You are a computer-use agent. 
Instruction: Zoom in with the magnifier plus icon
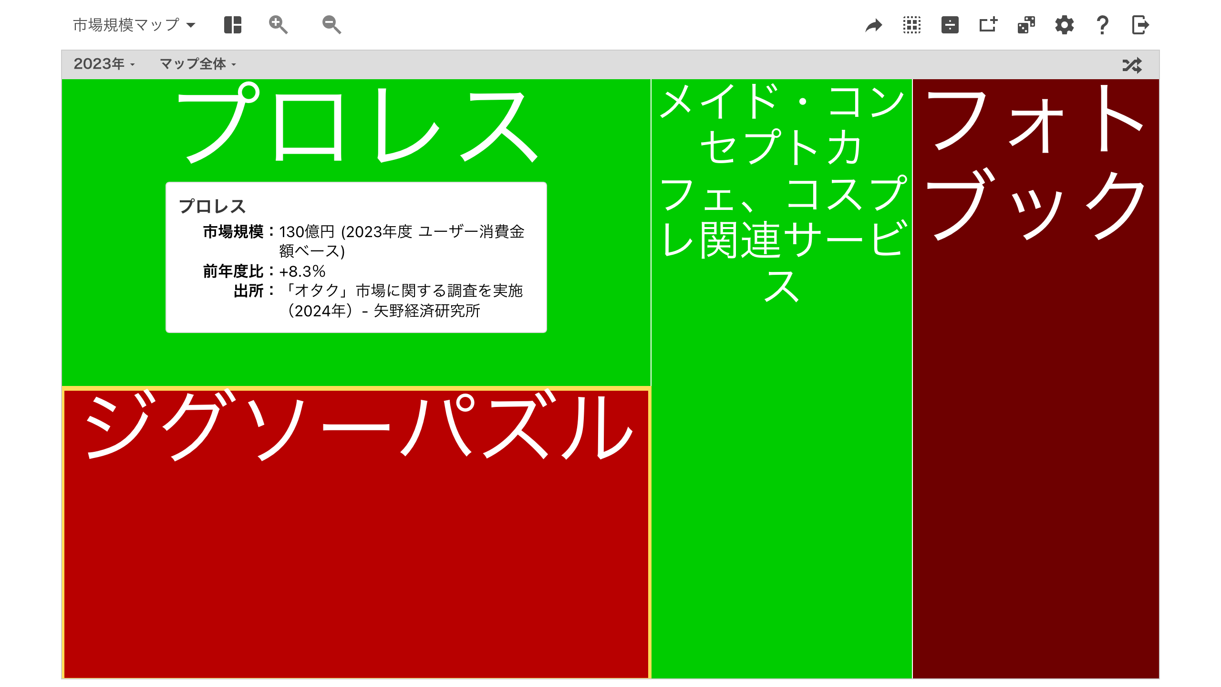[278, 25]
